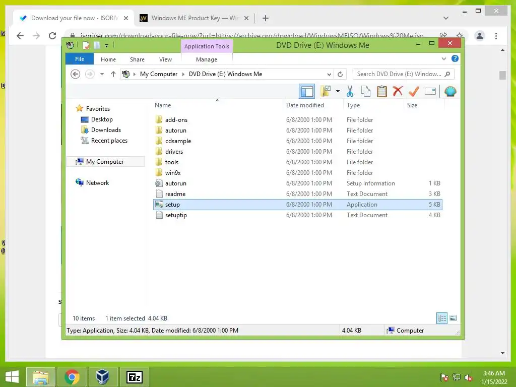Click the orange checkmark Properties icon
Image resolution: width=516 pixels, height=387 pixels.
coord(414,91)
